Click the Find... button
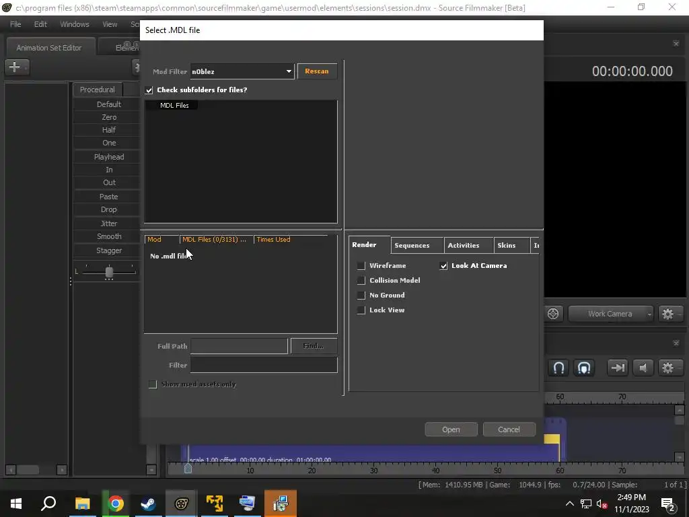This screenshot has height=517, width=689. tap(314, 346)
